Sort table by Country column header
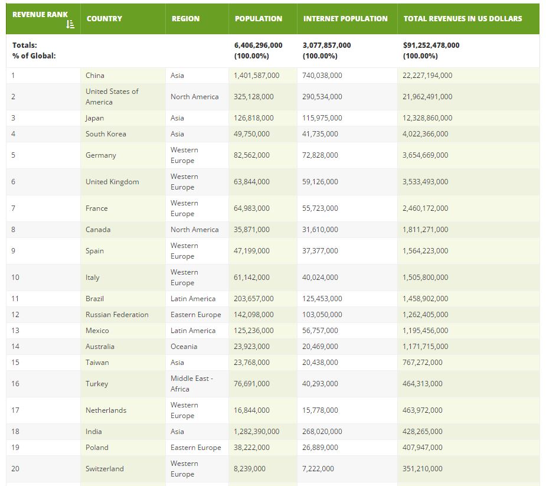Viewport: 546px width, 486px height. point(123,19)
